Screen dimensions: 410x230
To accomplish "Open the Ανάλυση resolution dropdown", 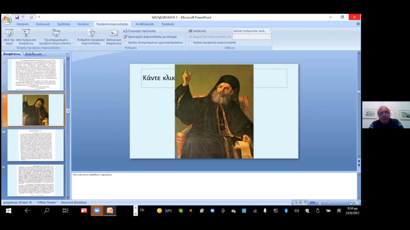I will (x=252, y=31).
